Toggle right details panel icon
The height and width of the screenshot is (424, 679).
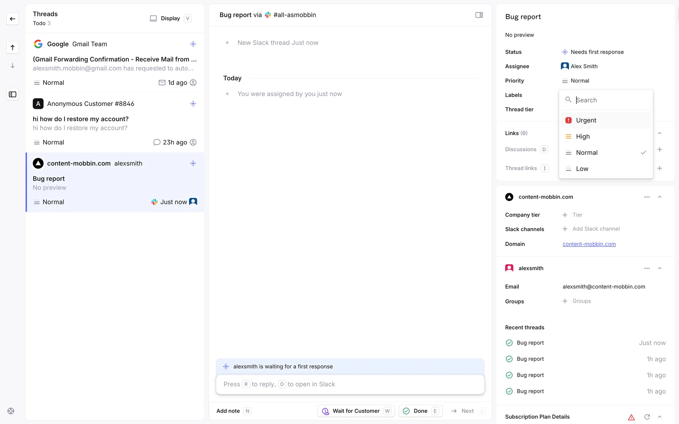(x=479, y=15)
